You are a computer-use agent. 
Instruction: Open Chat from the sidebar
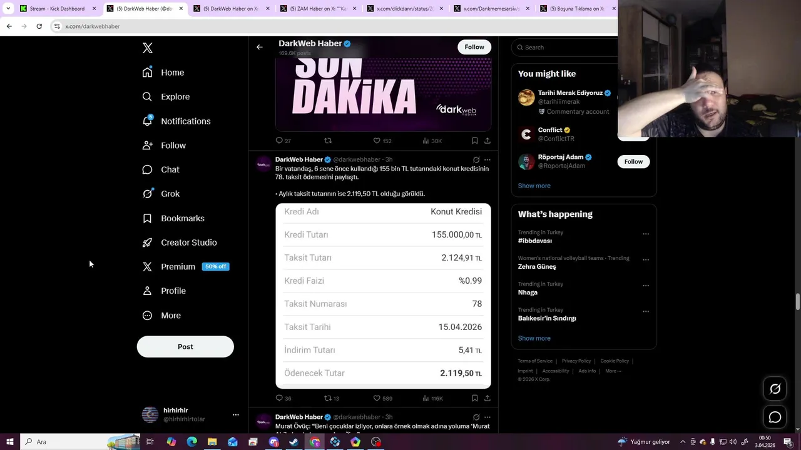[161, 170]
